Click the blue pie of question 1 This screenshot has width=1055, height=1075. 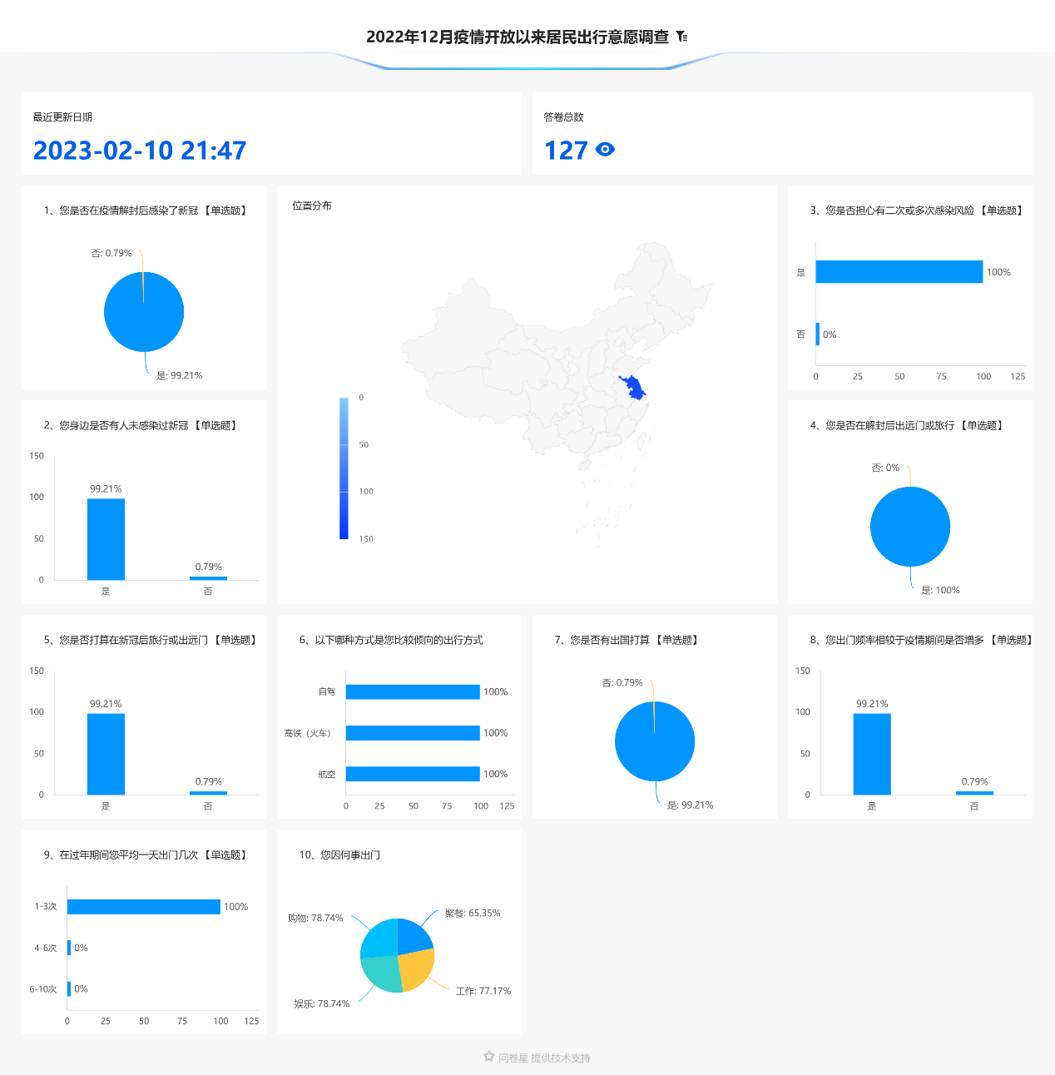coord(144,313)
